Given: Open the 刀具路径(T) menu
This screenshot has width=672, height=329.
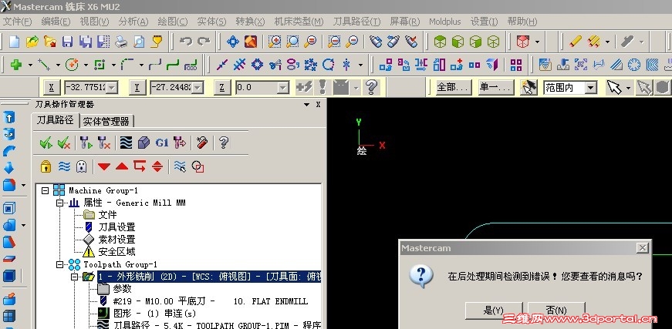Looking at the screenshot, I should pos(356,22).
